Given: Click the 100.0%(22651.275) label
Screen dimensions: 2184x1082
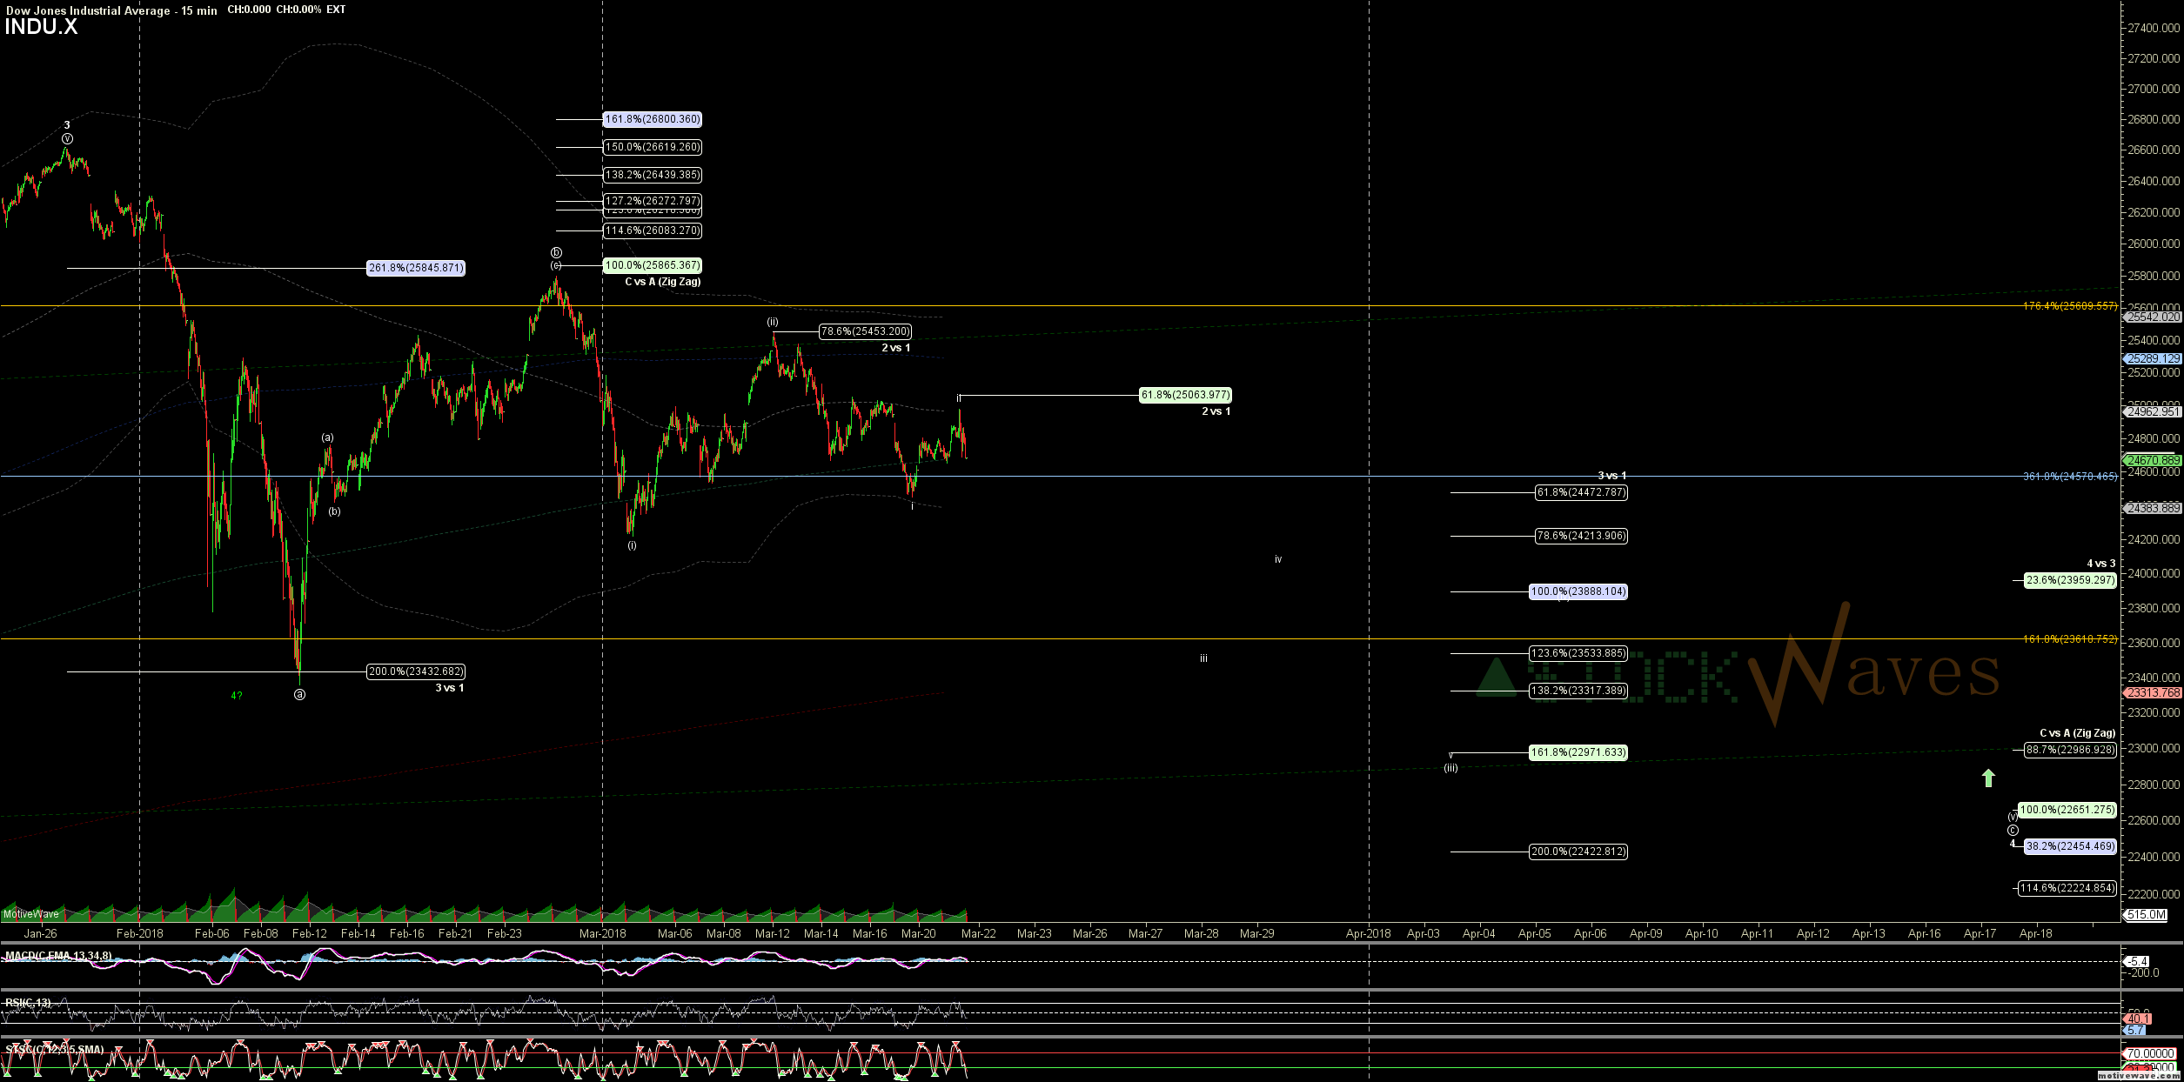Looking at the screenshot, I should pyautogui.click(x=2067, y=810).
